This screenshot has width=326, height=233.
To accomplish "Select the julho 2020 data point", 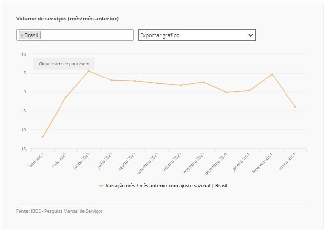I will pyautogui.click(x=112, y=80).
